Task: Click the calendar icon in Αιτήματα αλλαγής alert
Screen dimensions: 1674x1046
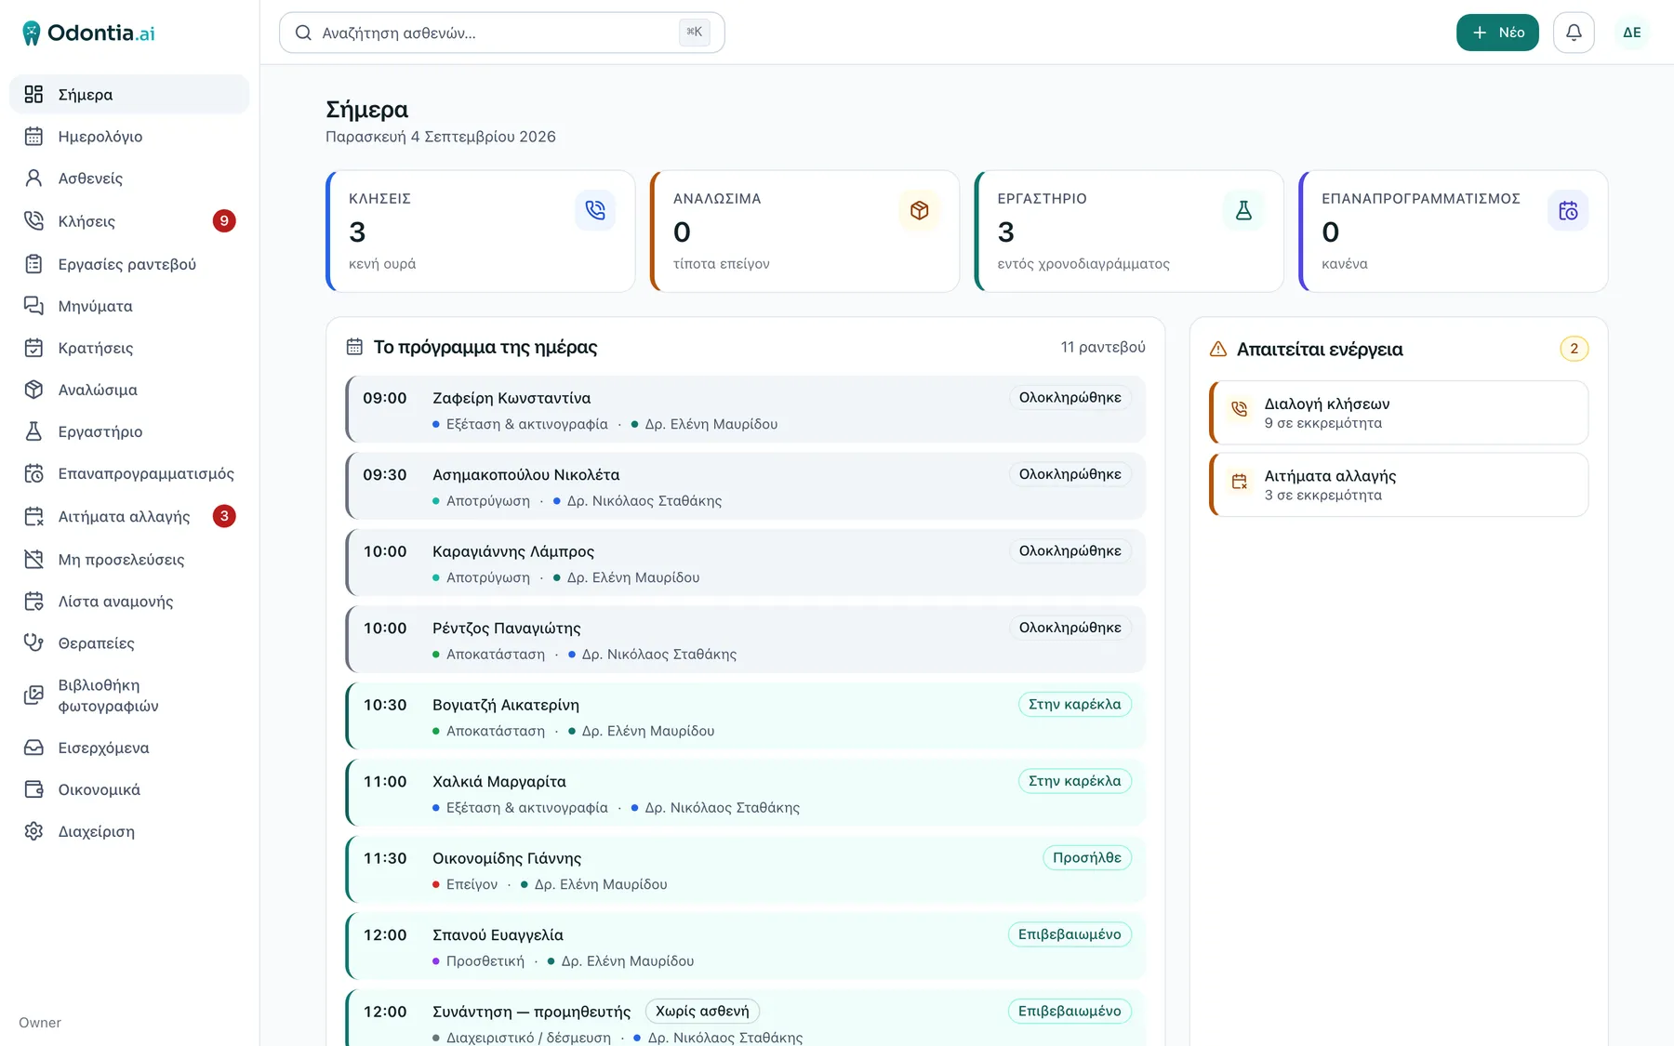Action: point(1240,482)
